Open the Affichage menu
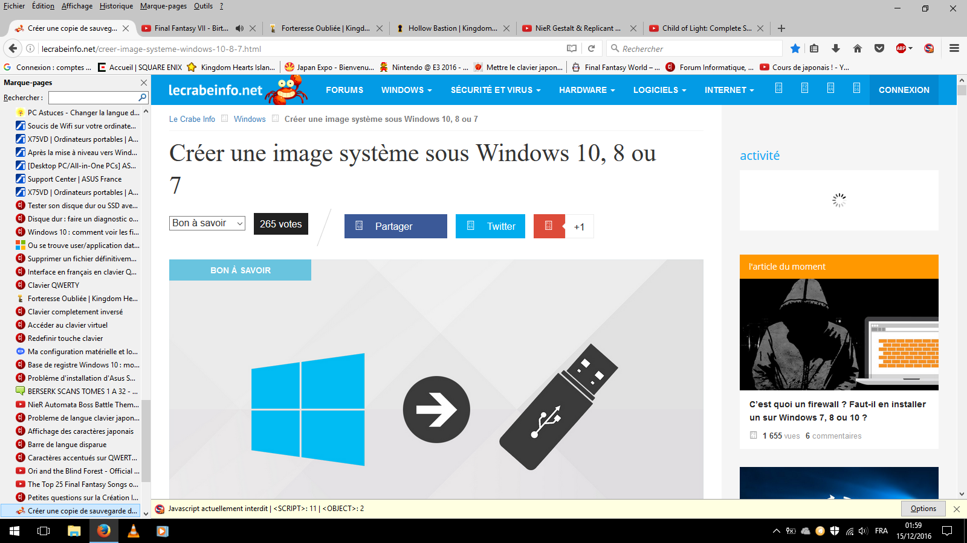The image size is (967, 543). (77, 6)
